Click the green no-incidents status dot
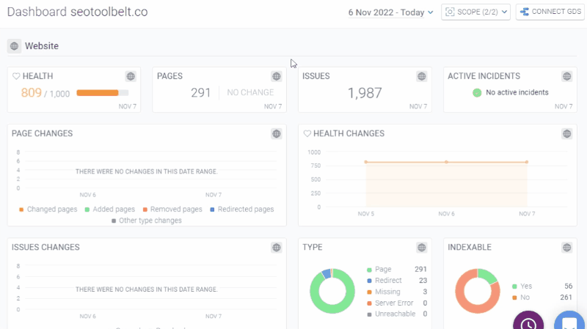The width and height of the screenshot is (587, 329). pos(477,93)
